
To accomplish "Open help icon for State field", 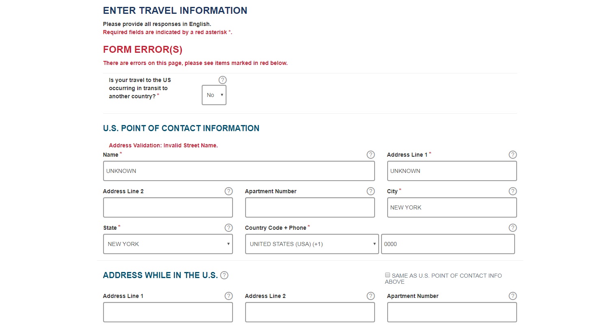I will (x=228, y=228).
